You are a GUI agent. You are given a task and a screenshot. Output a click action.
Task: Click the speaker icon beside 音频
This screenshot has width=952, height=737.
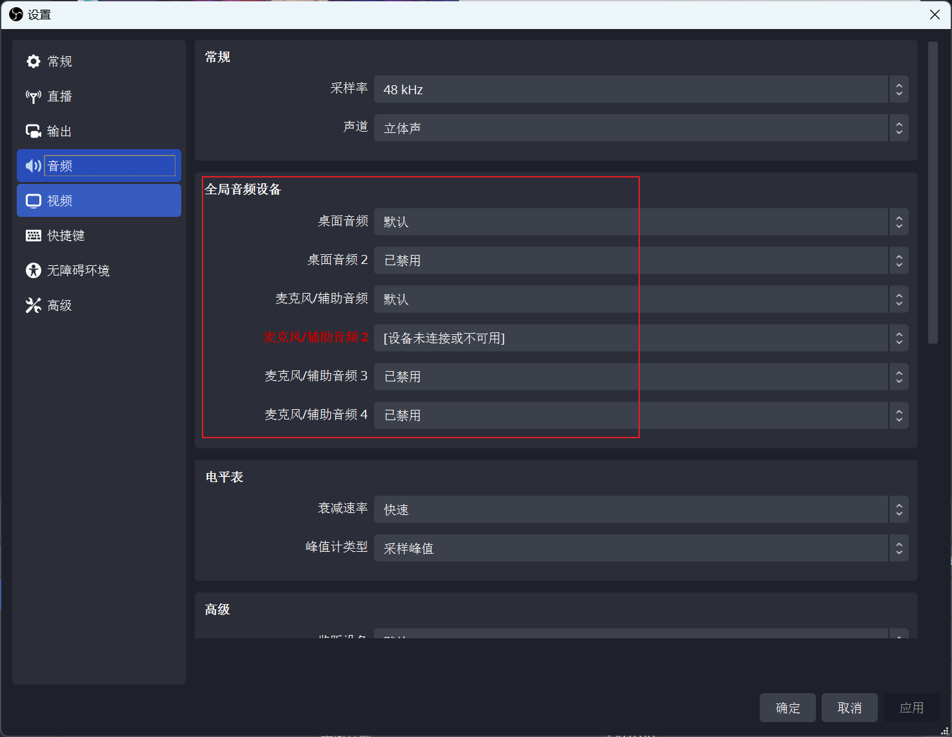[34, 166]
